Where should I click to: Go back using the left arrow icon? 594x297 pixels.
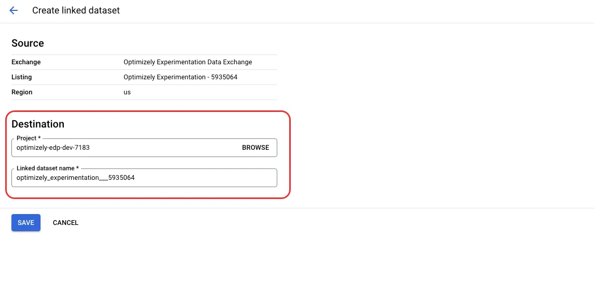14,10
